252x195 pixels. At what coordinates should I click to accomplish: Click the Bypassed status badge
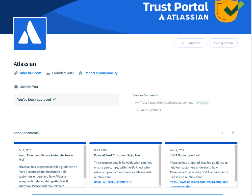click(x=202, y=102)
